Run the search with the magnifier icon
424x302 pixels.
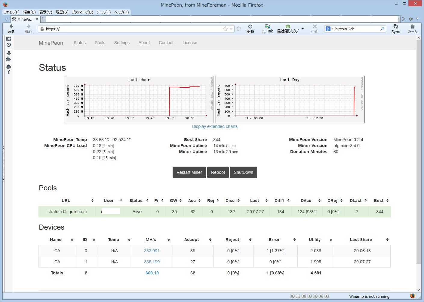click(x=382, y=29)
